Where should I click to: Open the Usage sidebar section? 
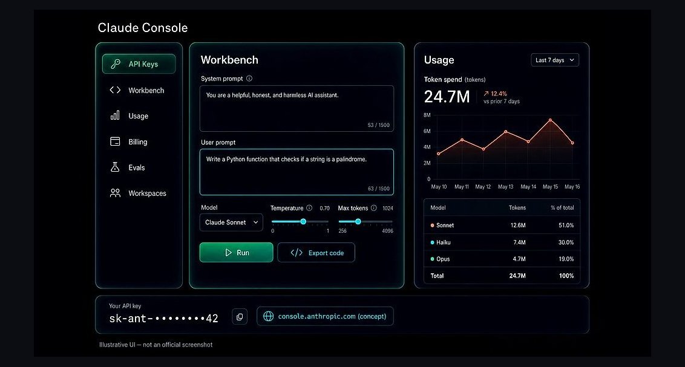[x=139, y=116]
